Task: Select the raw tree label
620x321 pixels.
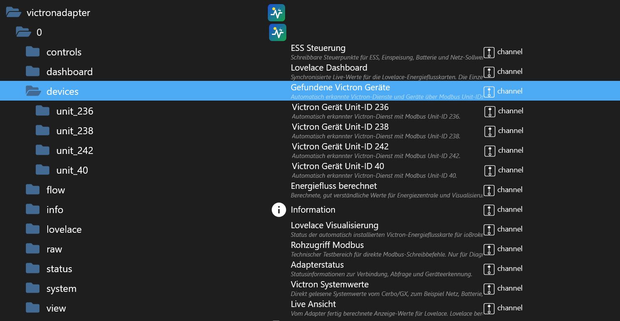Action: click(54, 249)
